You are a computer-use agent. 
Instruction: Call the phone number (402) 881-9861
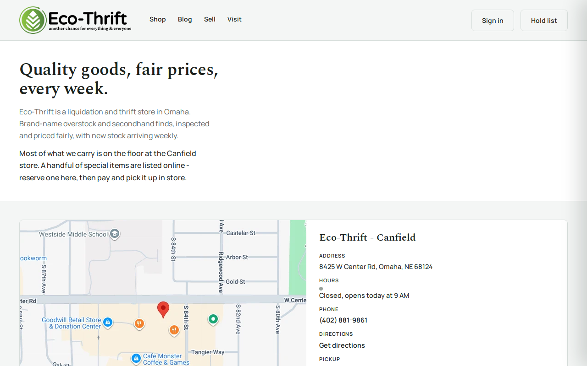coord(343,320)
